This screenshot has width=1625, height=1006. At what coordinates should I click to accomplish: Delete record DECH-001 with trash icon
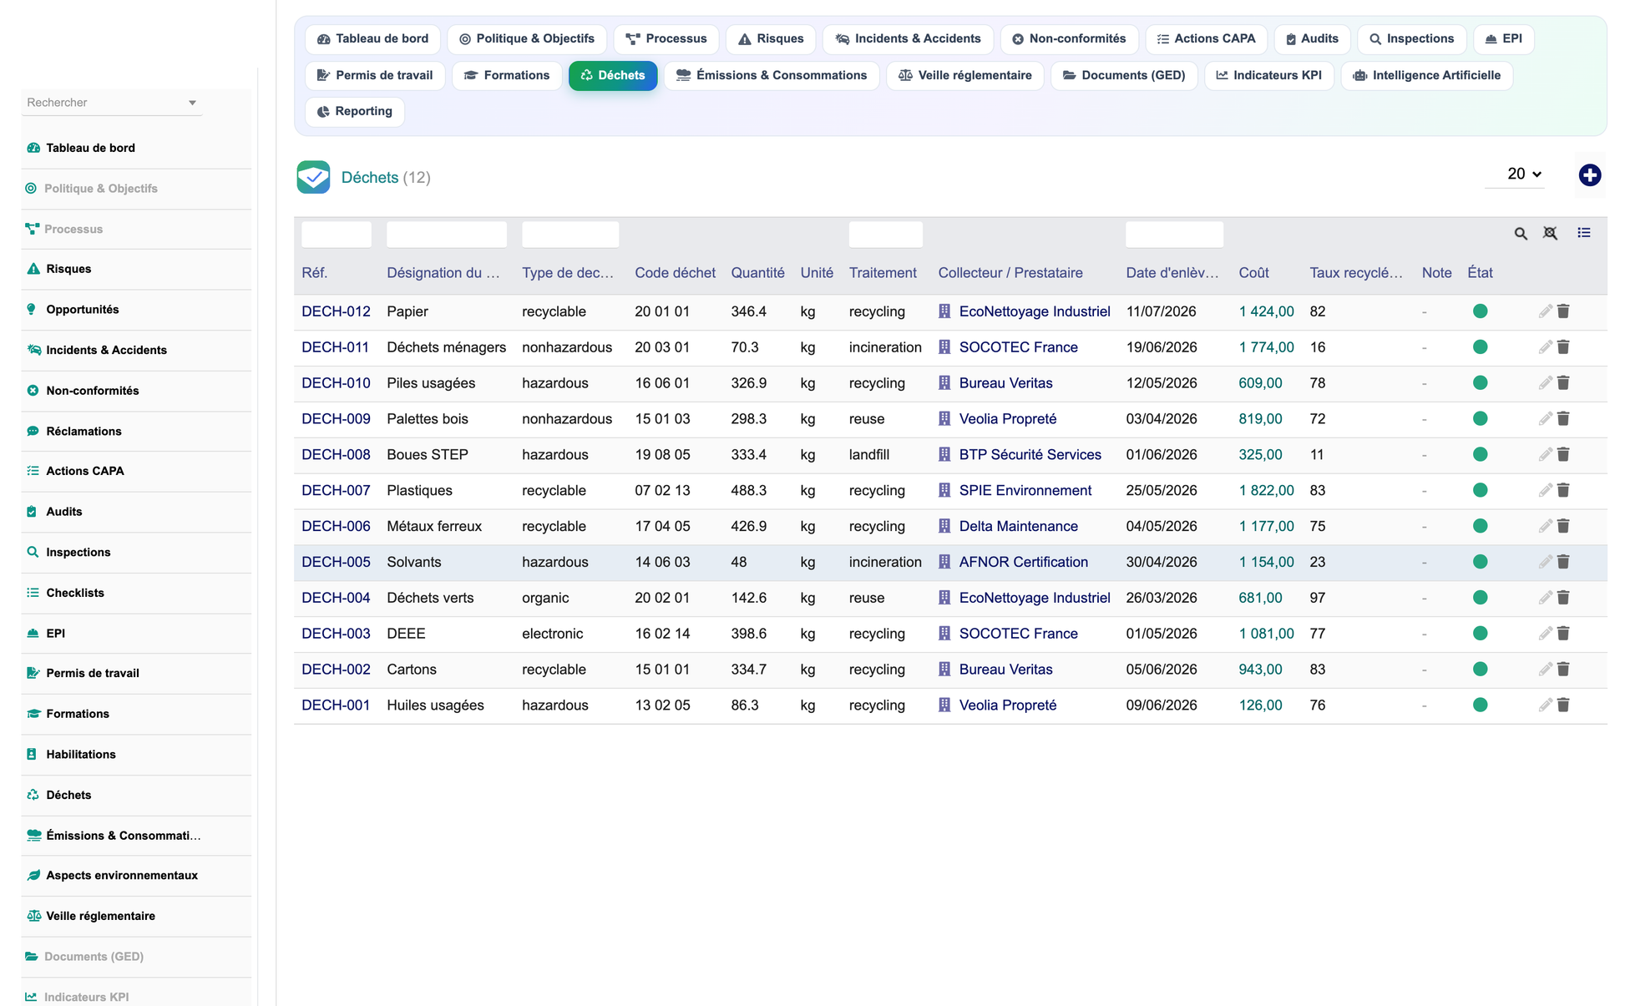tap(1563, 705)
